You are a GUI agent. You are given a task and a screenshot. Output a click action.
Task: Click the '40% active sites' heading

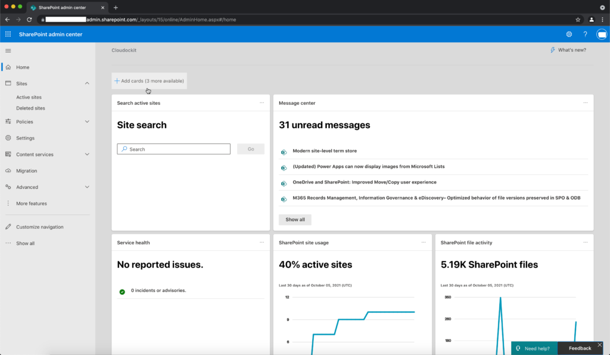click(x=316, y=264)
